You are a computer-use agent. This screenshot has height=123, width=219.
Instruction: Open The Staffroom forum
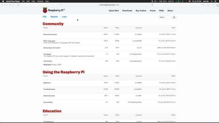coord(49,122)
